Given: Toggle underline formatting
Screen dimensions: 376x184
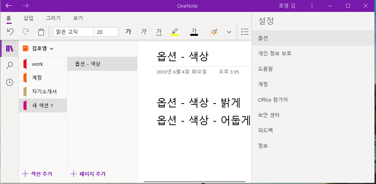Looking at the screenshot, I should (x=159, y=32).
